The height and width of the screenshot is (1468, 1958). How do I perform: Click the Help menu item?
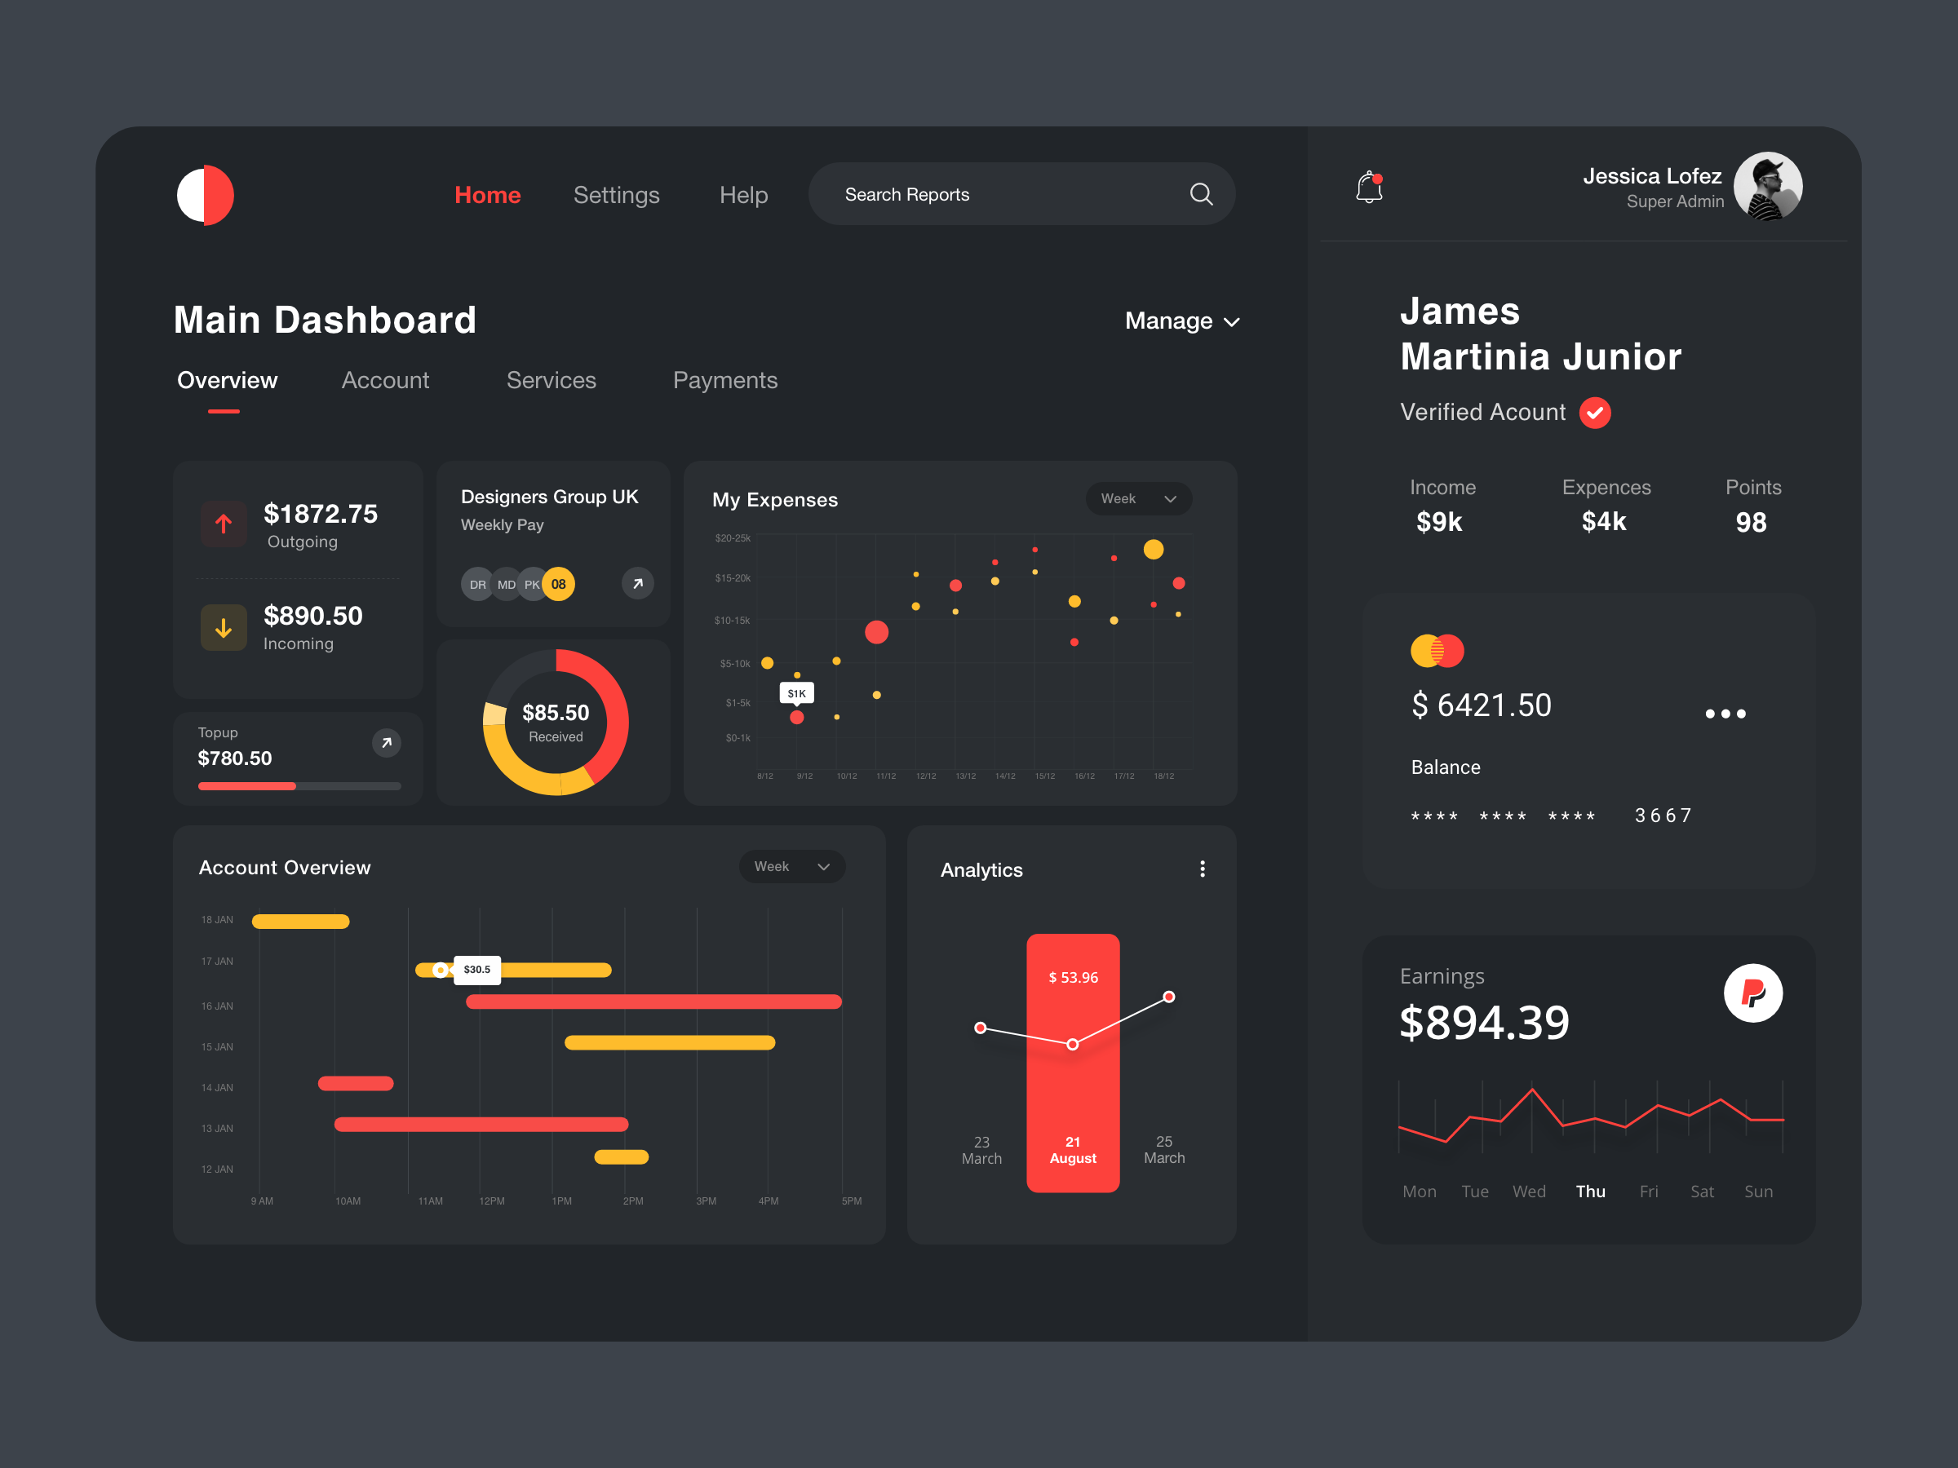pos(743,194)
